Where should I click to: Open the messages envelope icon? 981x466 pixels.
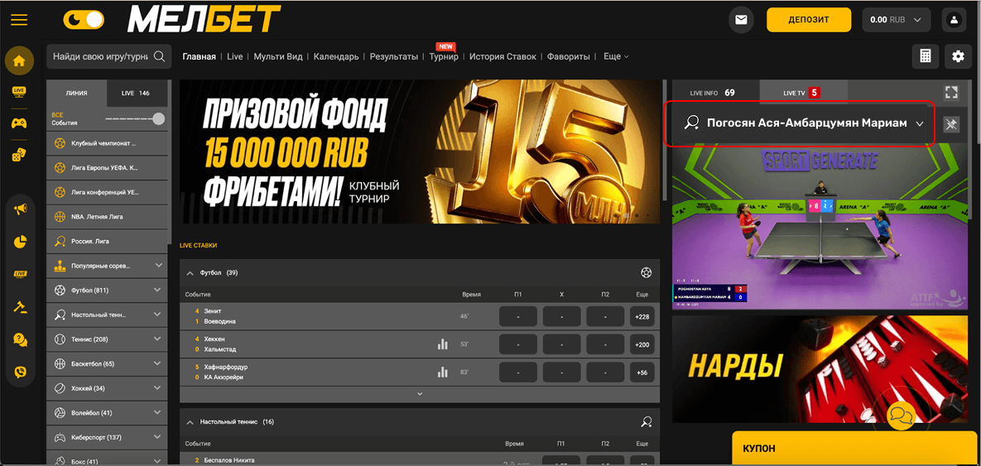pos(740,20)
